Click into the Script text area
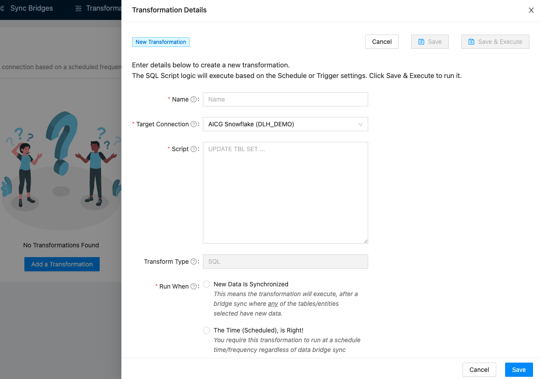The height and width of the screenshot is (379, 541). click(x=285, y=192)
